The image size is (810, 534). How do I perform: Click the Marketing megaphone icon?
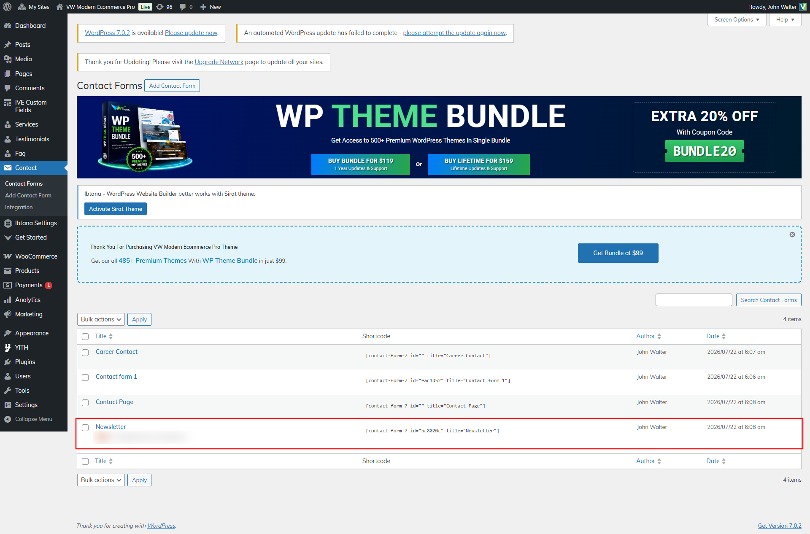(x=8, y=314)
